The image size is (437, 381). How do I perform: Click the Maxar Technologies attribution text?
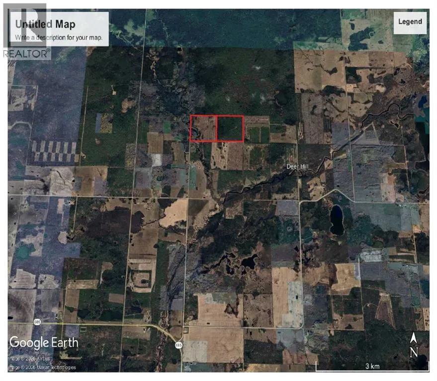[x=42, y=368]
